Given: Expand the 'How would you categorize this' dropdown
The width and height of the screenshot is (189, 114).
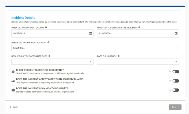Looking at the screenshot, I should pos(52,62).
